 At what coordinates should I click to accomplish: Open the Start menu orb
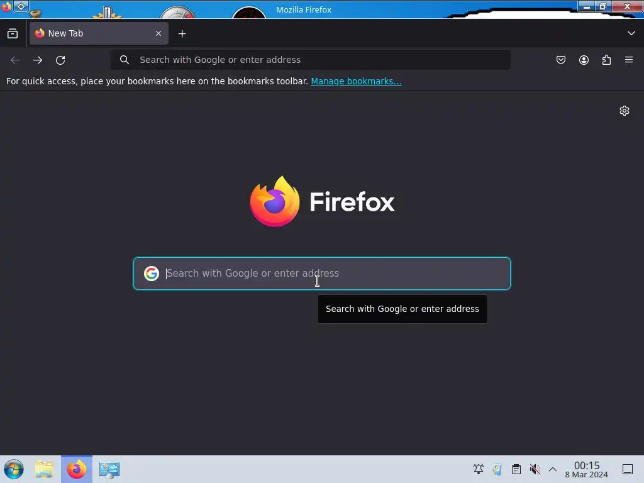click(14, 469)
